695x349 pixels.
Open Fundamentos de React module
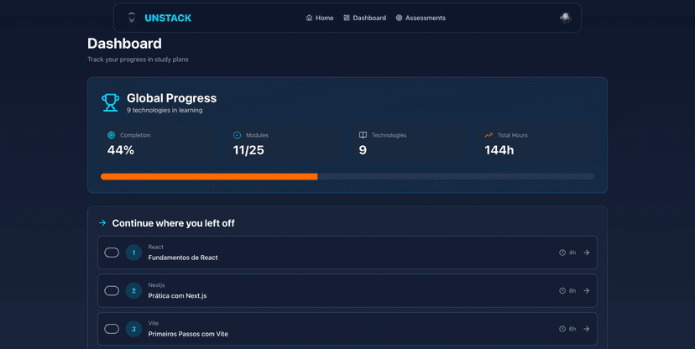tap(347, 253)
